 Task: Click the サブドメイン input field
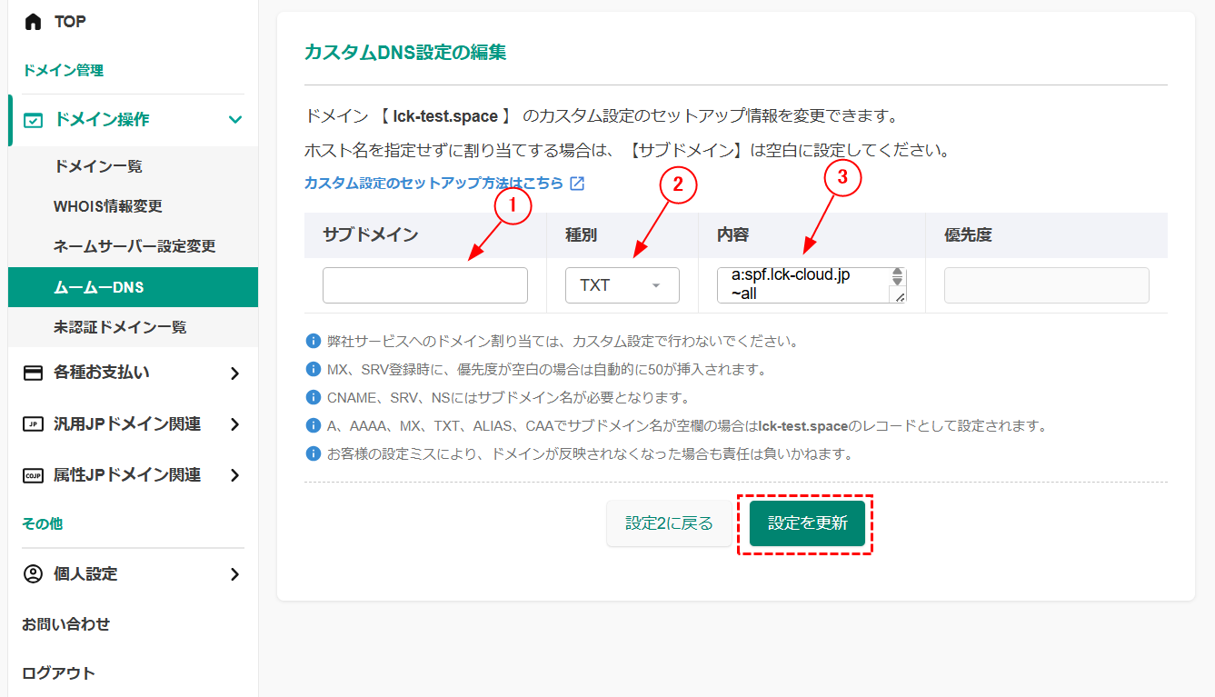(x=425, y=285)
